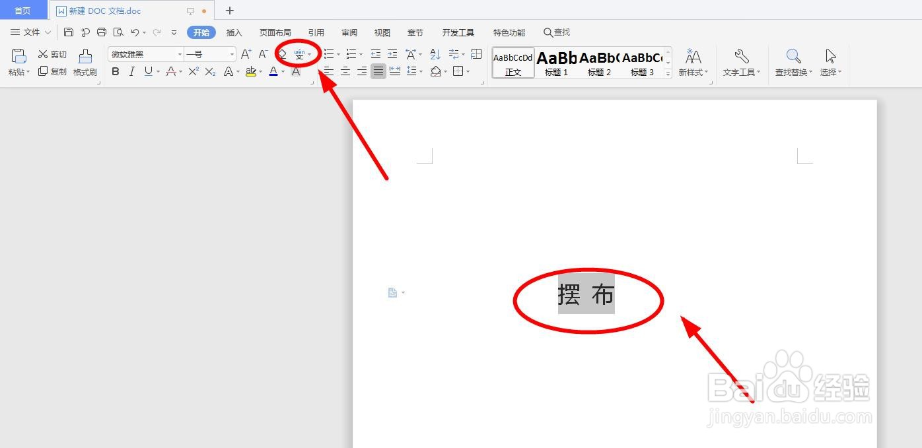
Task: Open the font size dropdown (一号)
Action: [209, 53]
